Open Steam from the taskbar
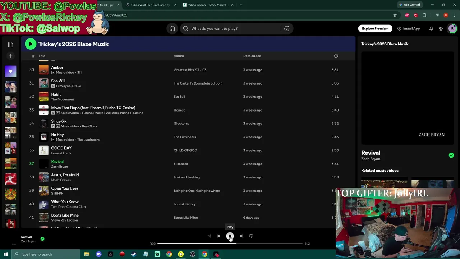460x259 pixels. [x=134, y=254]
